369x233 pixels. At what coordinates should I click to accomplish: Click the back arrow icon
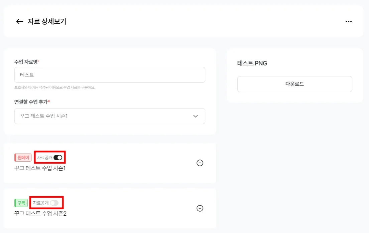click(x=19, y=21)
